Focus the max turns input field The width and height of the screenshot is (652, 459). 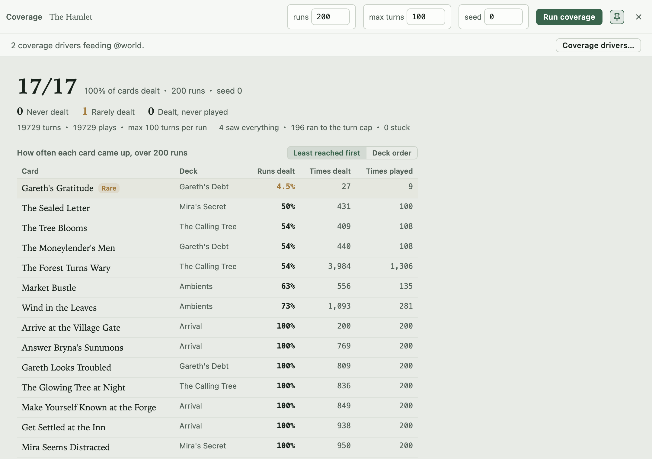point(426,17)
